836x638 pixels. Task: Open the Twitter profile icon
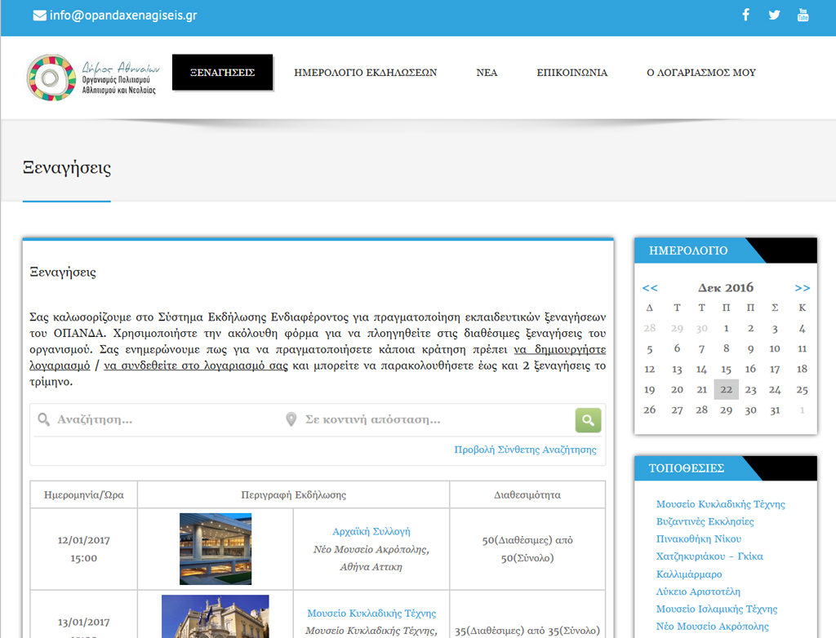pos(774,15)
